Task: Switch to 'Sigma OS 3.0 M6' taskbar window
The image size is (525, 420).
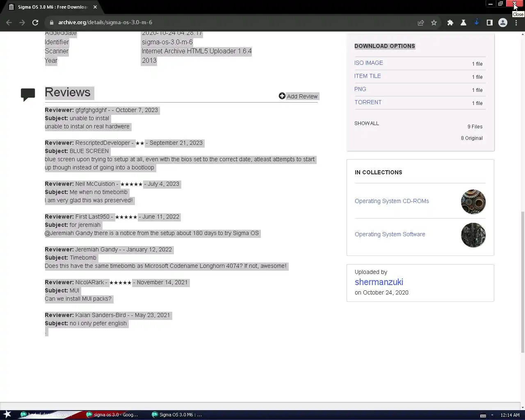Action: tap(177, 415)
